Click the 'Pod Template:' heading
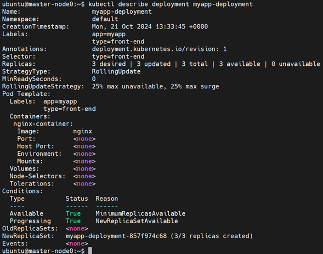The image size is (323, 254). click(26, 94)
